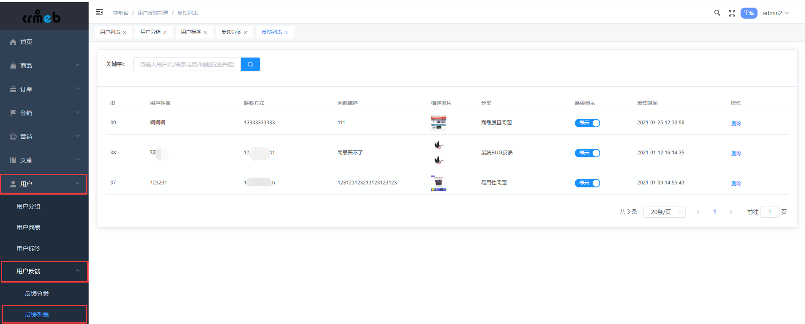
Task: Focus the keyword search input field
Action: [187, 64]
